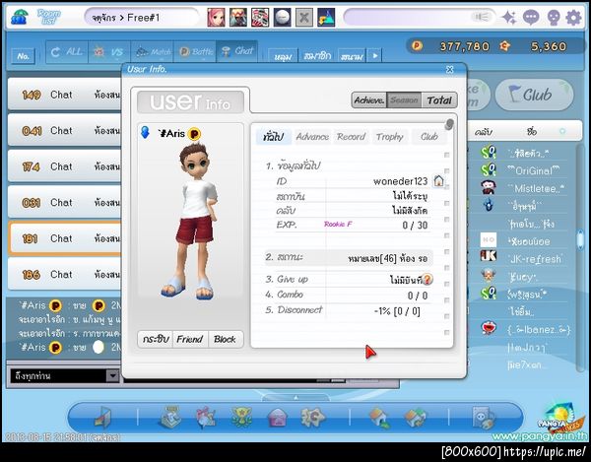Image resolution: width=591 pixels, height=462 pixels.
Task: Click the นสม tab in the lobby
Action: (x=283, y=56)
